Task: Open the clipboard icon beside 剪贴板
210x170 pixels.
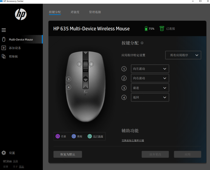Action: (4, 56)
